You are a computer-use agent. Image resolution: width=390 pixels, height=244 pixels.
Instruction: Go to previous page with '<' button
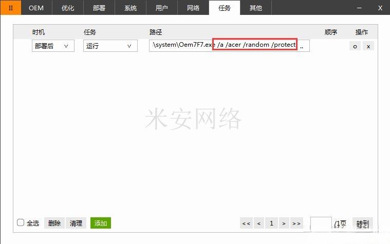click(258, 223)
